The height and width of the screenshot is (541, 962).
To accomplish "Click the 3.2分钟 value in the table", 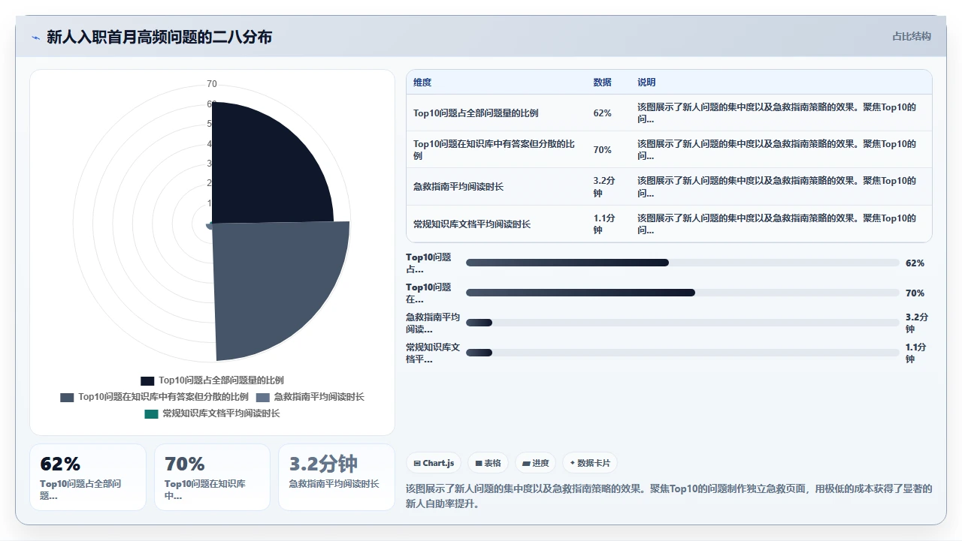I will [x=604, y=187].
